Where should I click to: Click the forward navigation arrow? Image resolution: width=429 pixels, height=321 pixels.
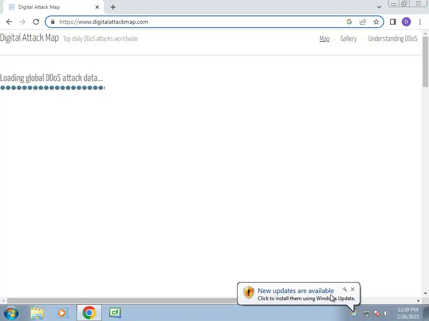(x=23, y=22)
